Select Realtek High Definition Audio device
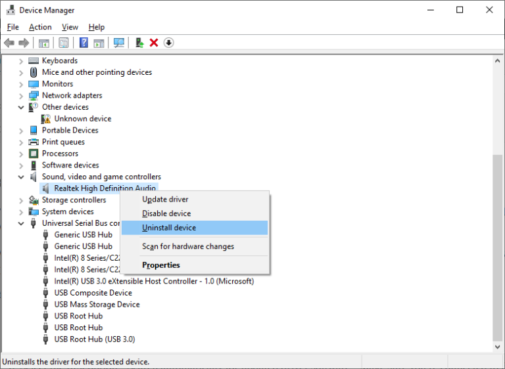Screen dimensions: 505x369 [105, 188]
